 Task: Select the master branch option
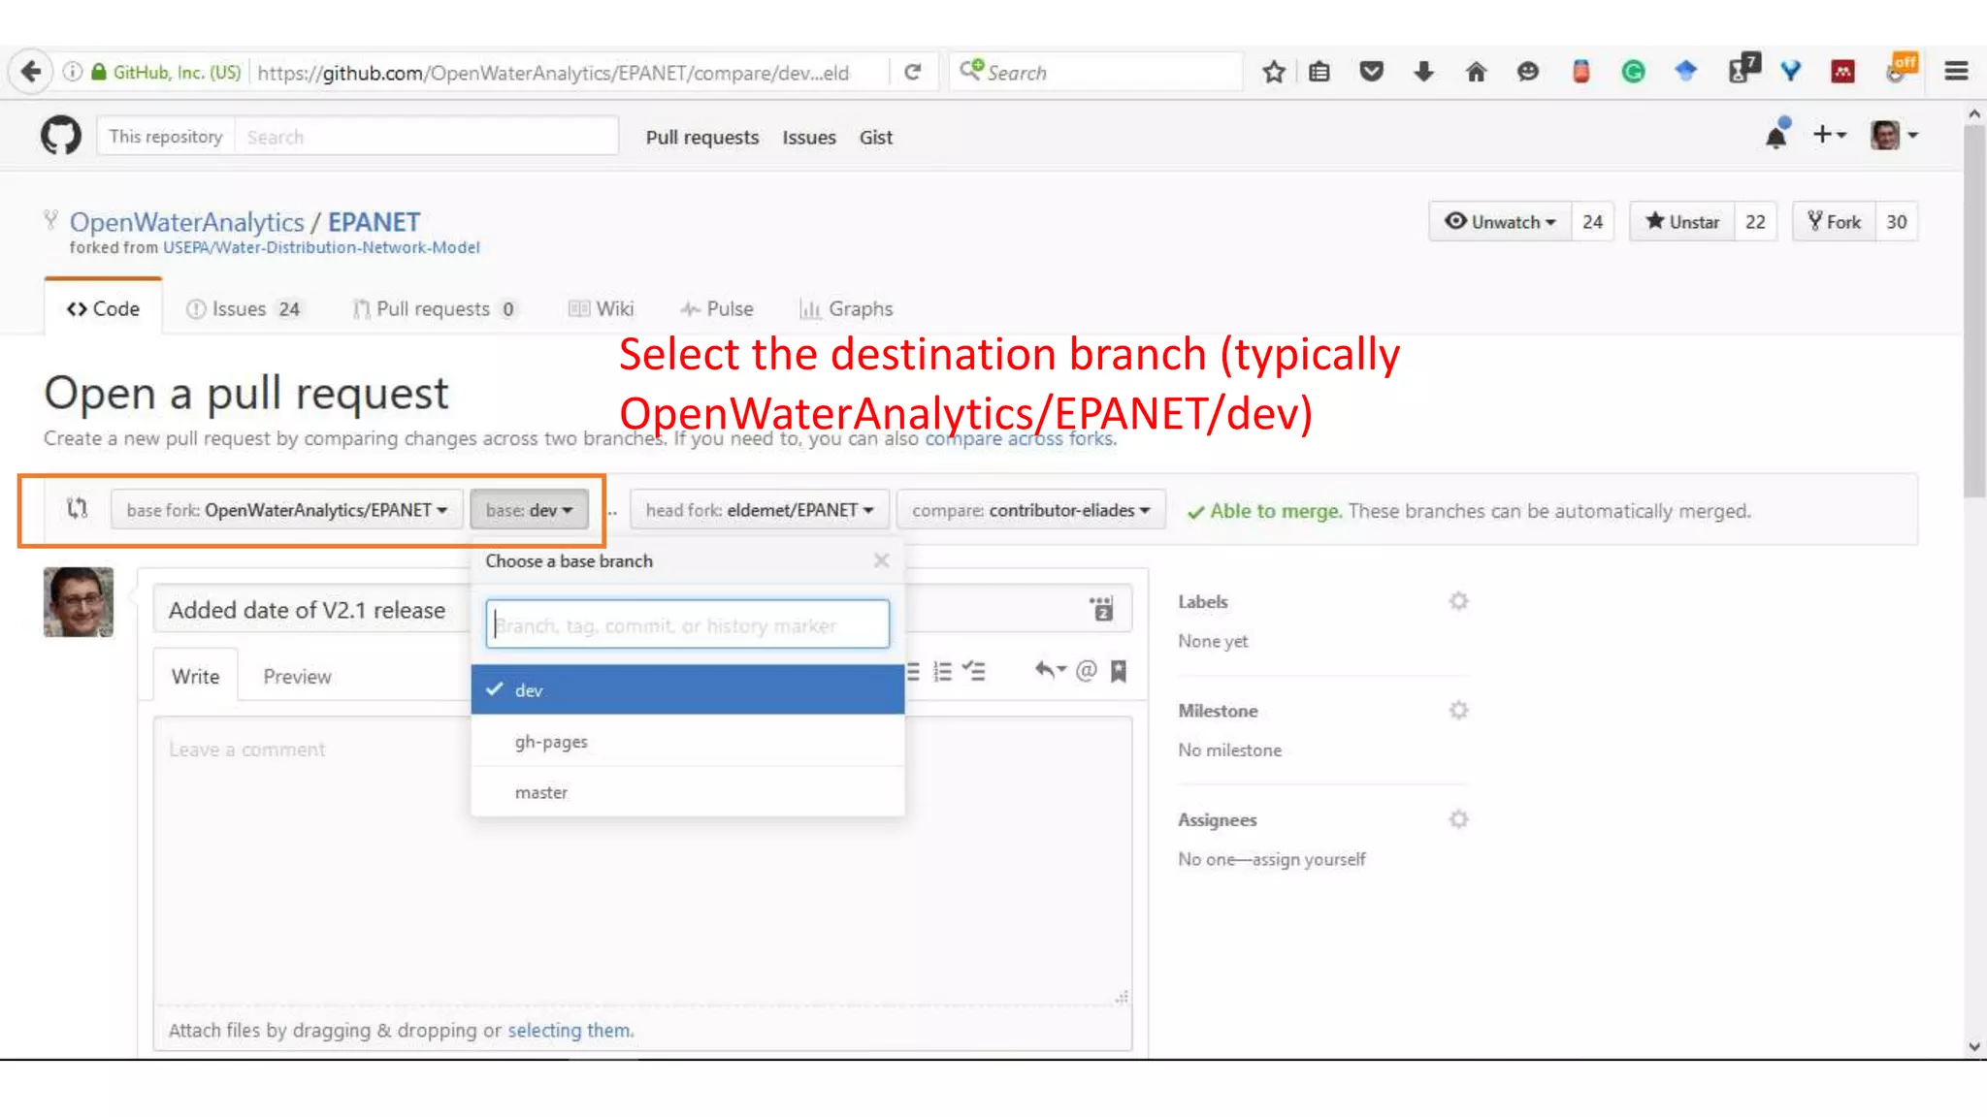tap(688, 792)
